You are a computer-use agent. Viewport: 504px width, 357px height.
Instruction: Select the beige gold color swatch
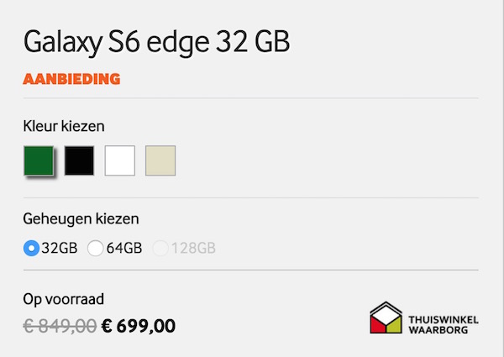coord(160,160)
